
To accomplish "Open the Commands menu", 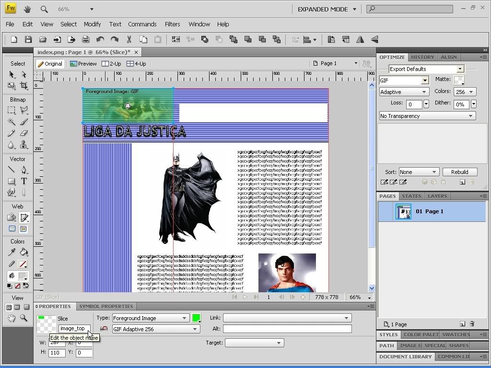I will [142, 24].
